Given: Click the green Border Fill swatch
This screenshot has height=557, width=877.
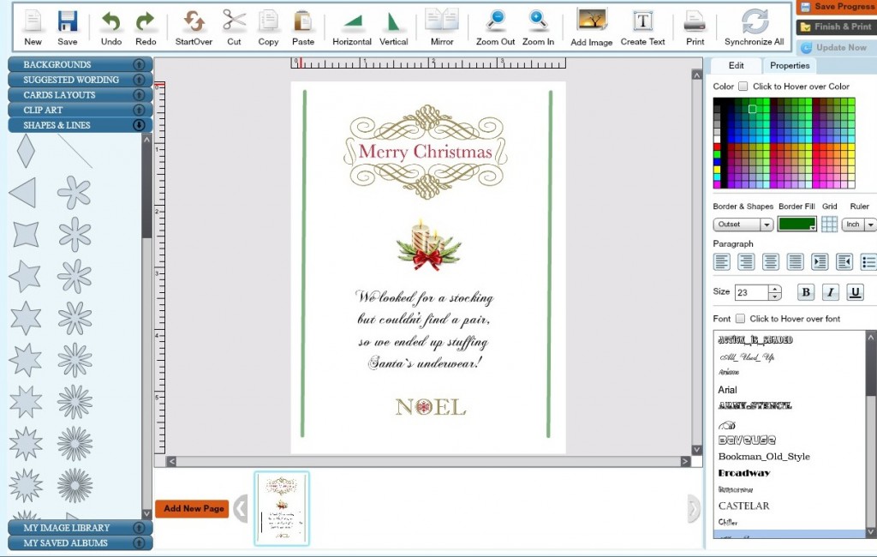Looking at the screenshot, I should 796,225.
